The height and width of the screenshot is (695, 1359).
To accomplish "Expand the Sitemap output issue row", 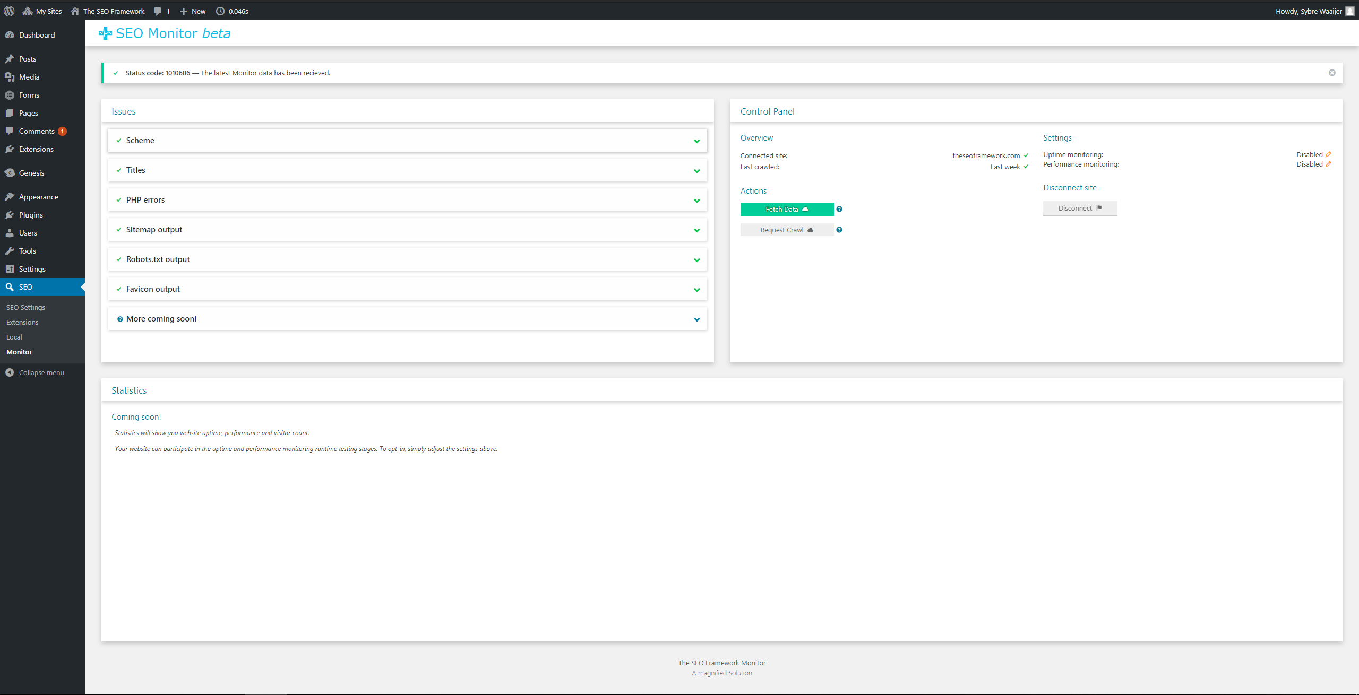I will 407,230.
